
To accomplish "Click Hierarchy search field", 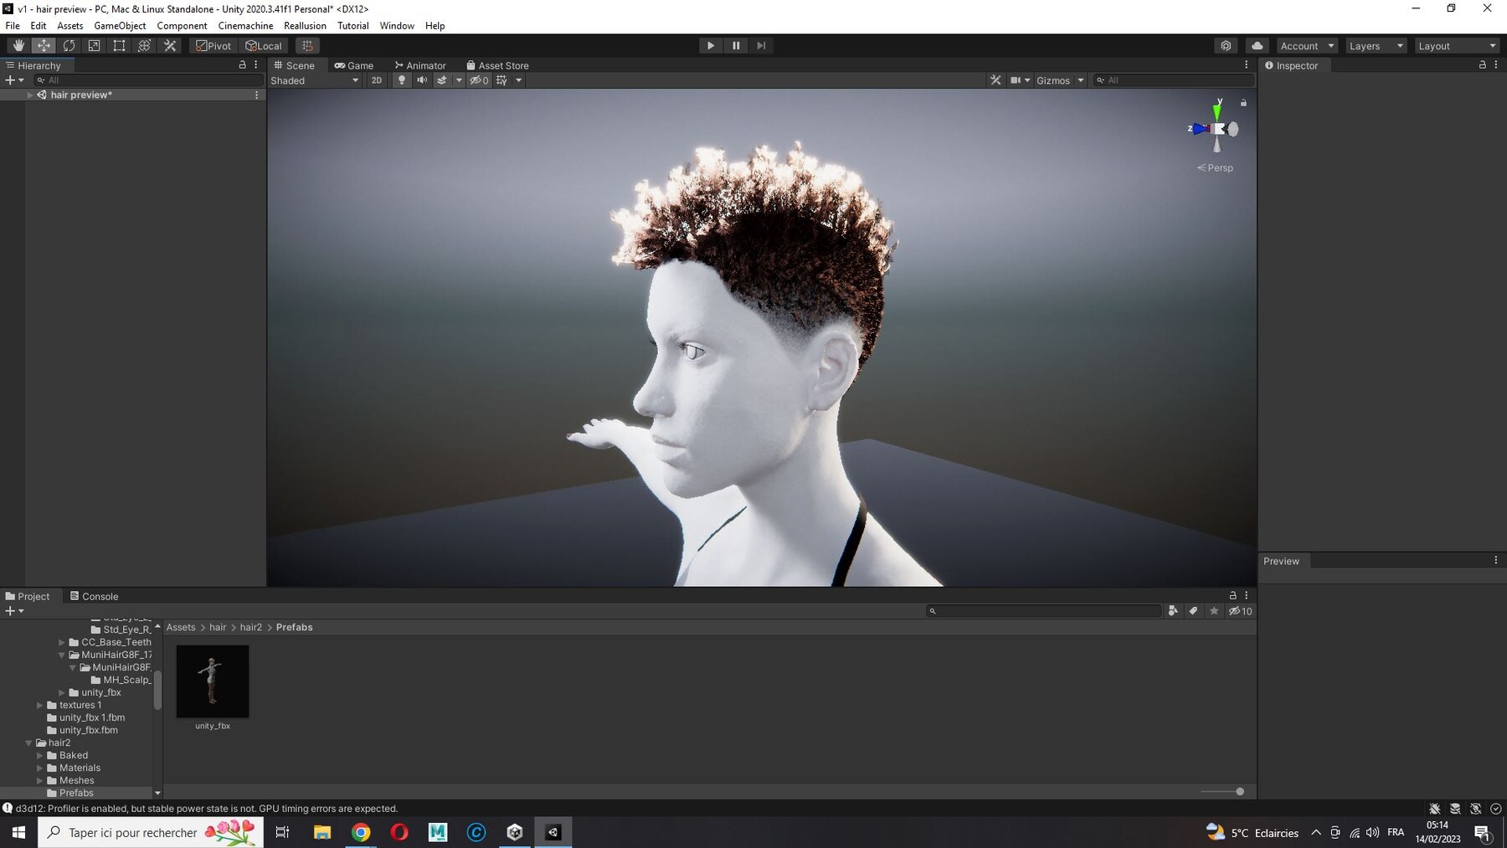I will [149, 80].
